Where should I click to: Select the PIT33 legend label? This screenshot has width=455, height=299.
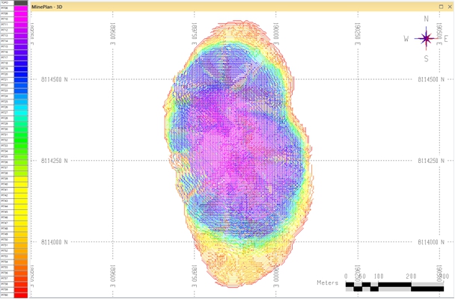(6, 145)
